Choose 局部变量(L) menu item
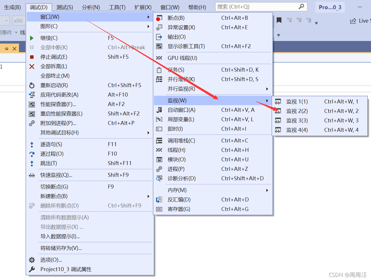This screenshot has height=280, width=371. (213, 120)
